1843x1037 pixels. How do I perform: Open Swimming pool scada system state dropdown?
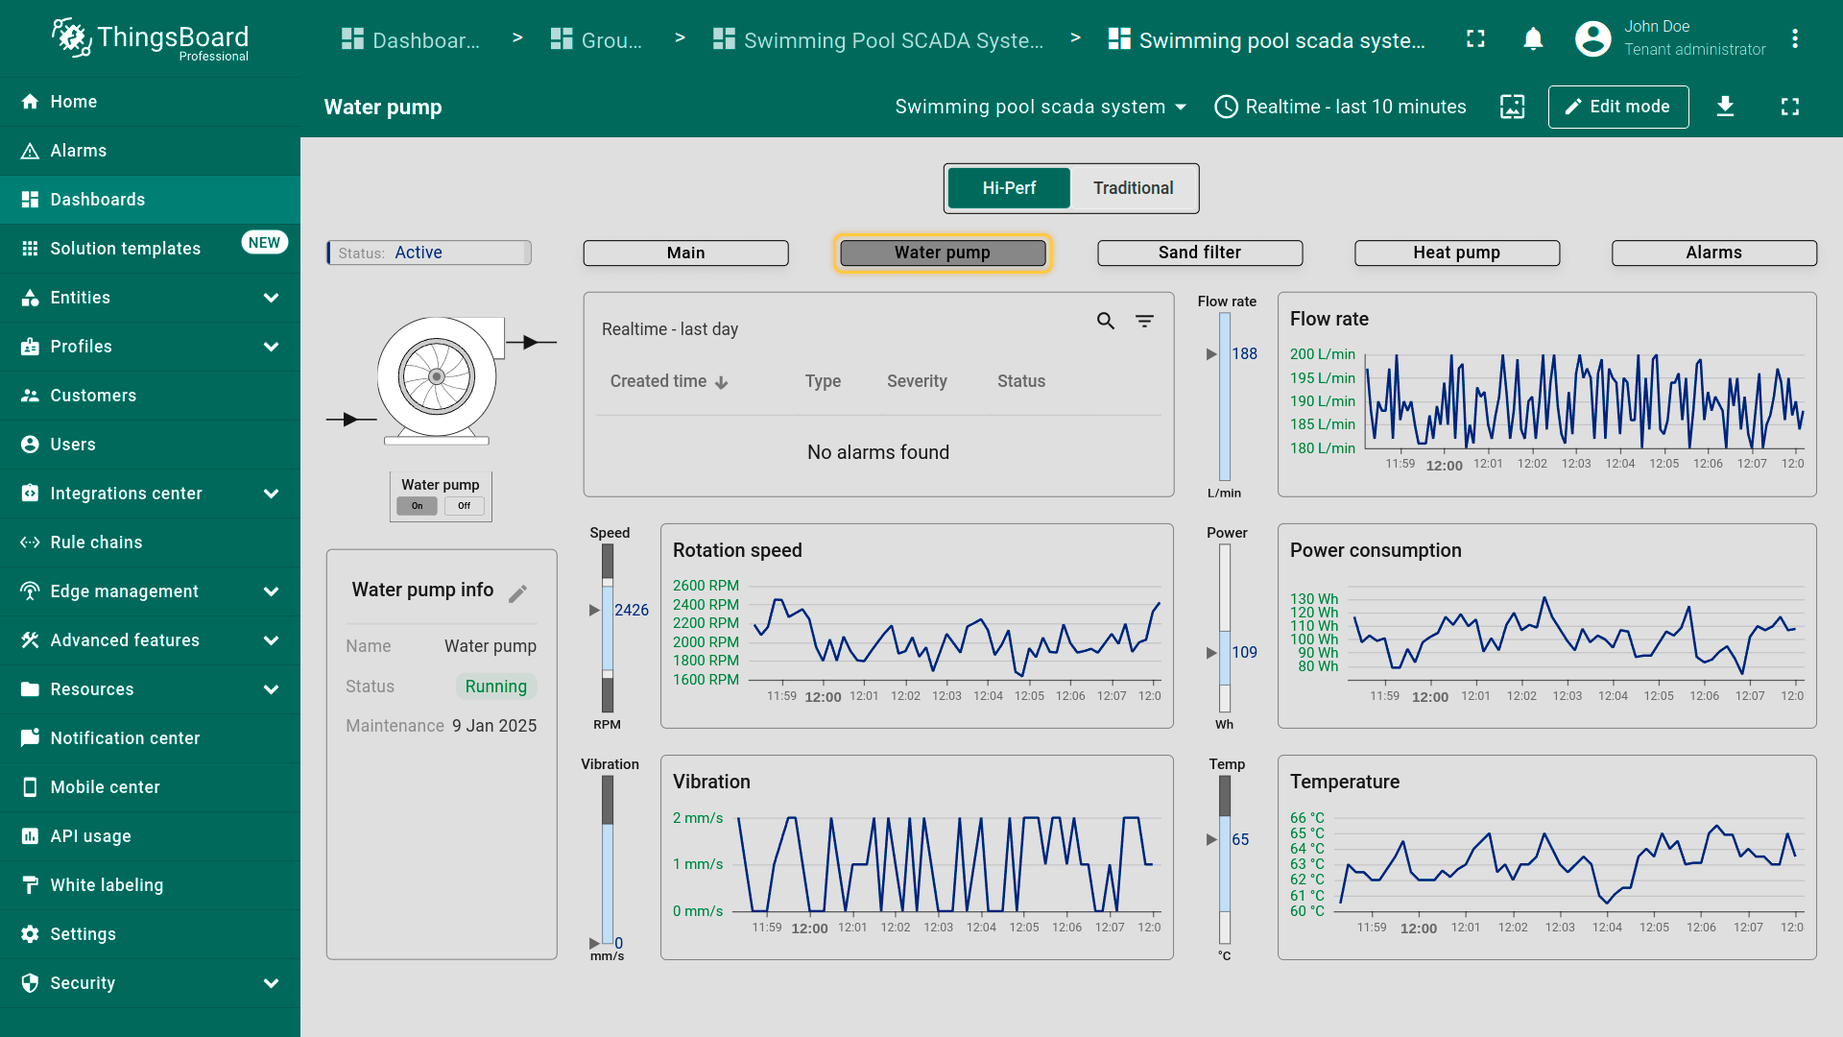tap(1041, 107)
